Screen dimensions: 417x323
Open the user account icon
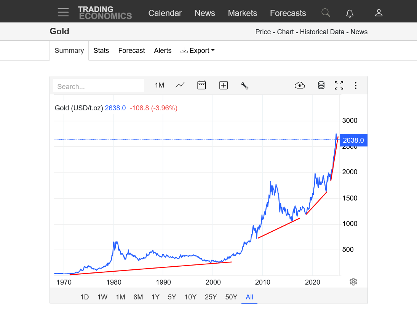[x=379, y=13]
